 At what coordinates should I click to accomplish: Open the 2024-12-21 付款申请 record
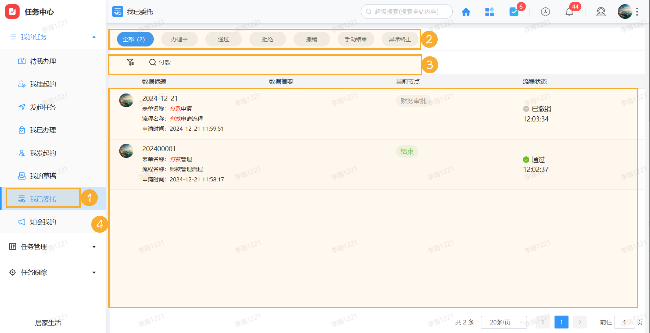pyautogui.click(x=159, y=98)
